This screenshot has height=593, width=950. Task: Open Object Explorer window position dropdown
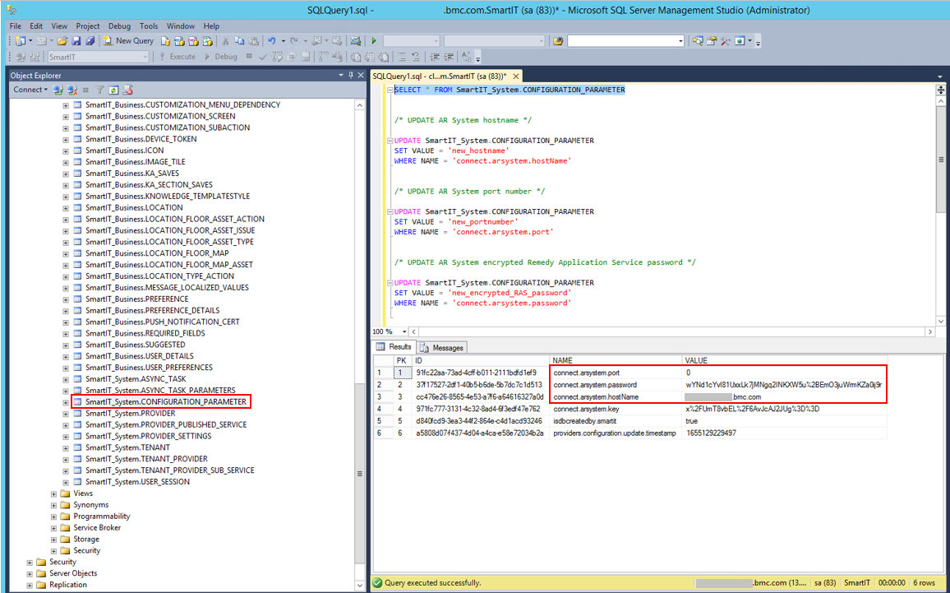click(x=340, y=75)
